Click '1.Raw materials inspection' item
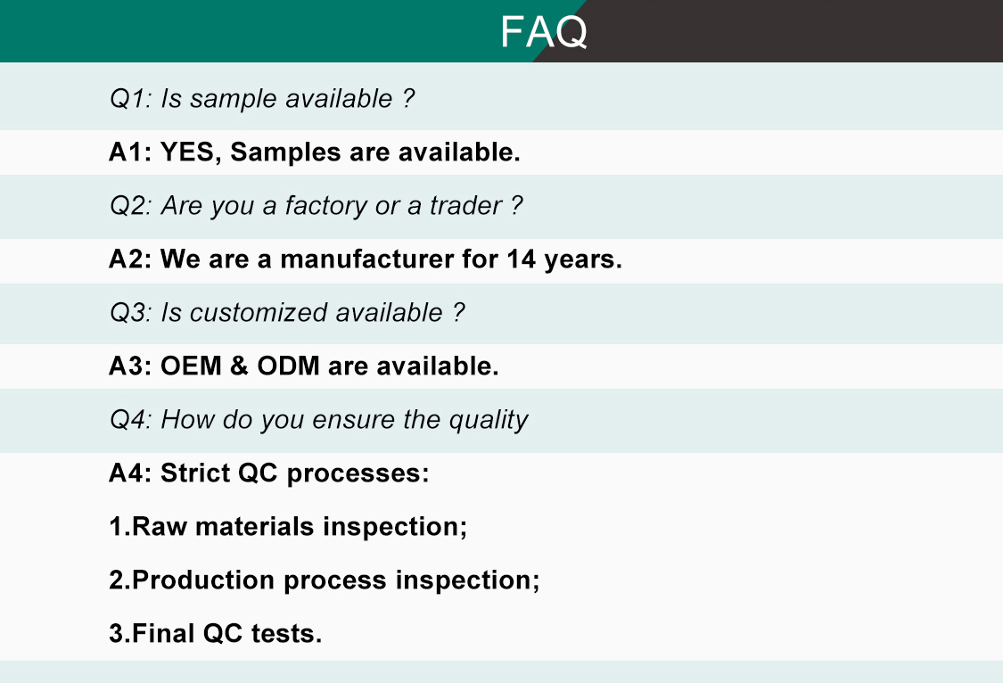This screenshot has height=683, width=1003. click(288, 527)
